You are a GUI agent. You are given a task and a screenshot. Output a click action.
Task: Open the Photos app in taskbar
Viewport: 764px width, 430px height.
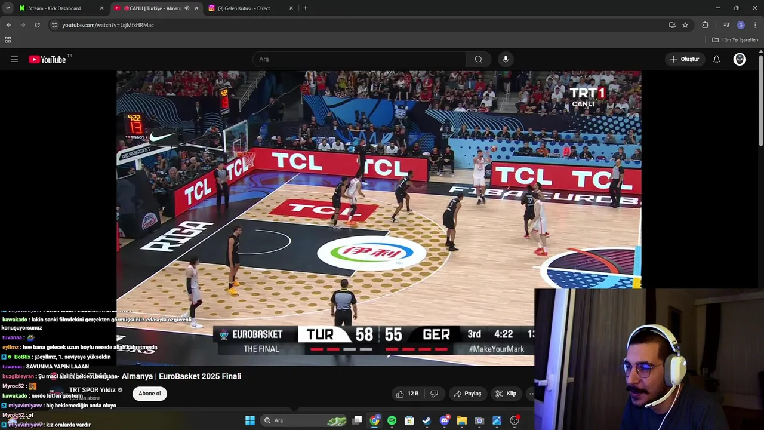coord(497,420)
